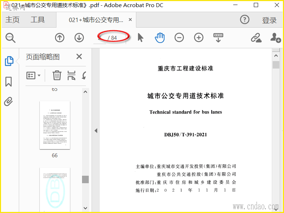The height and width of the screenshot is (213, 284).
Task: Open the scrolling page fit options
Action: [218, 38]
